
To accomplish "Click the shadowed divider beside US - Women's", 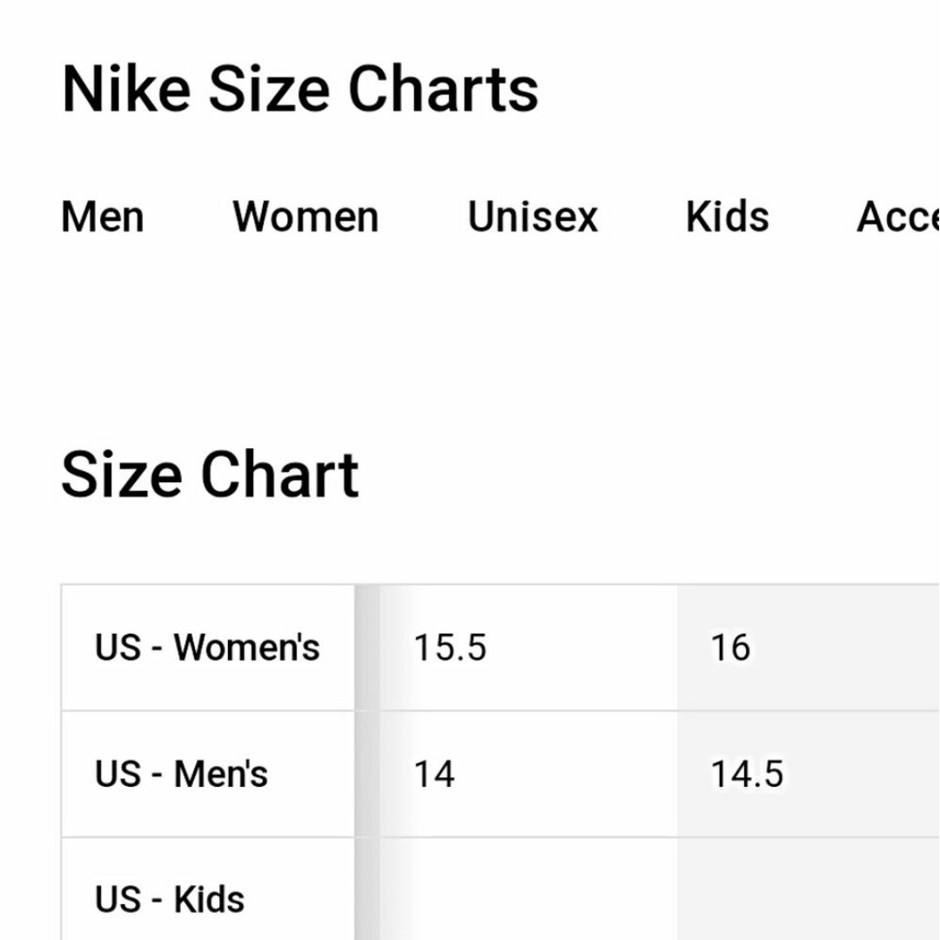I will coord(367,648).
